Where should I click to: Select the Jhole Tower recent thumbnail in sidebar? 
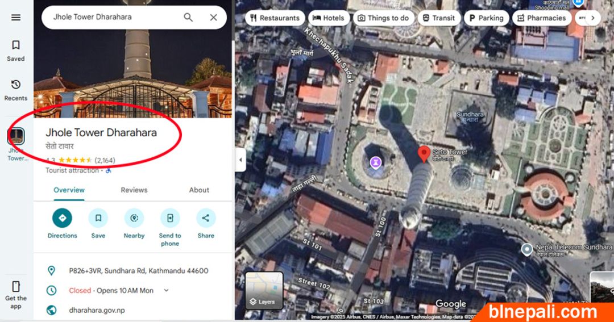16,136
